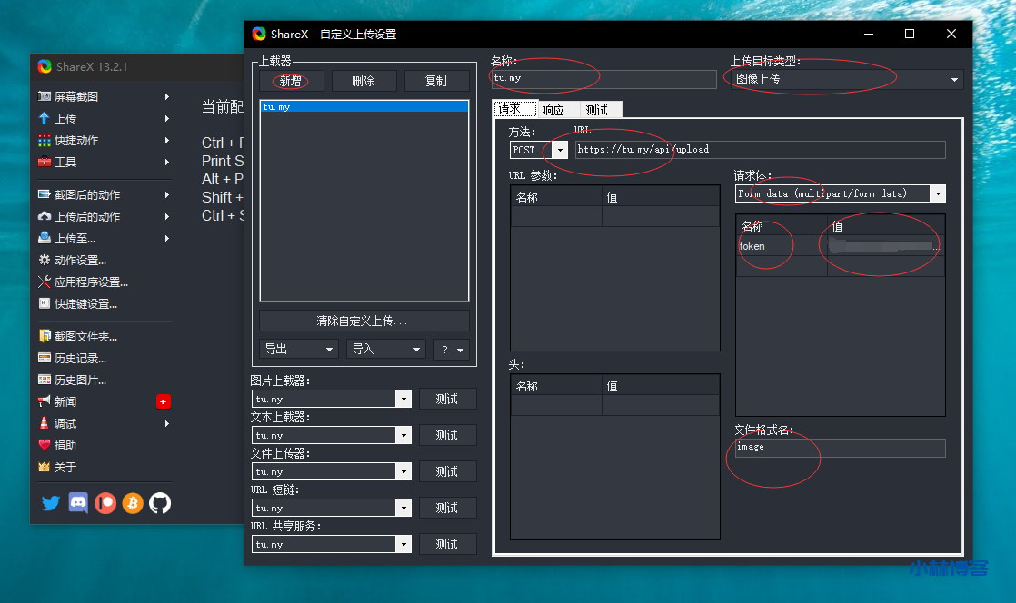Viewport: 1016px width, 603px height.
Task: Open 屏幕截图 capture menu
Action: 76,96
